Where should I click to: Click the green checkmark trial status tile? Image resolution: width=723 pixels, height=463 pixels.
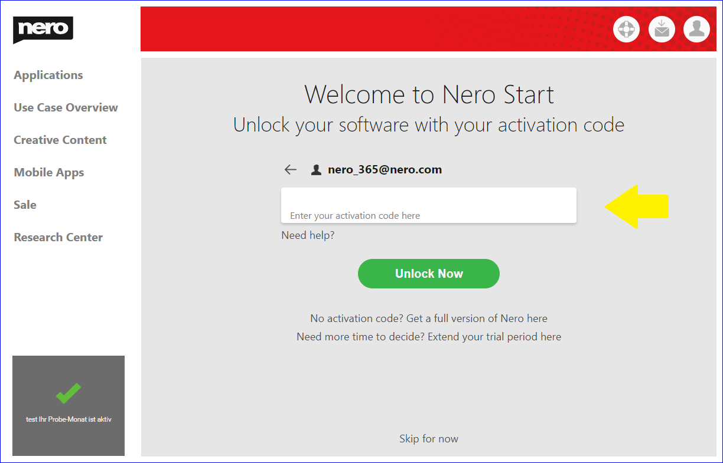(x=69, y=405)
